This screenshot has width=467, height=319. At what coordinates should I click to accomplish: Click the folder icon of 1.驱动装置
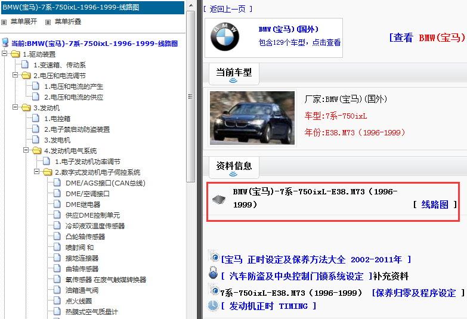[15, 54]
